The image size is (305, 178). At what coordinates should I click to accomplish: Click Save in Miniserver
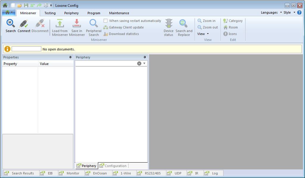click(77, 27)
